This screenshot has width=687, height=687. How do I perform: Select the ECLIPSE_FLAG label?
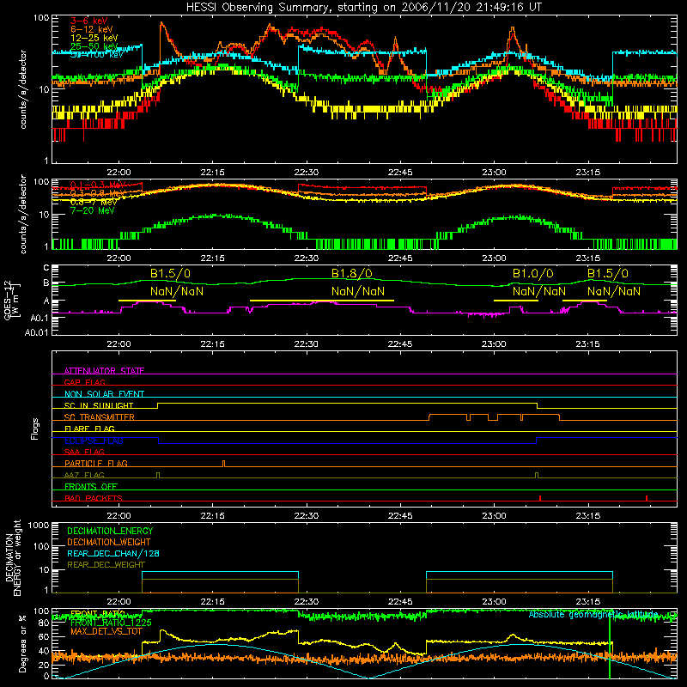(94, 441)
